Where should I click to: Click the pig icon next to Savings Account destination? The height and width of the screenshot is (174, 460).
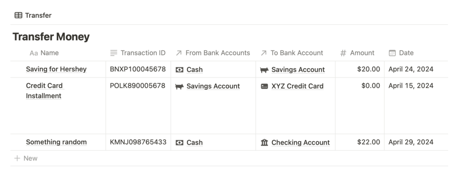coord(264,70)
